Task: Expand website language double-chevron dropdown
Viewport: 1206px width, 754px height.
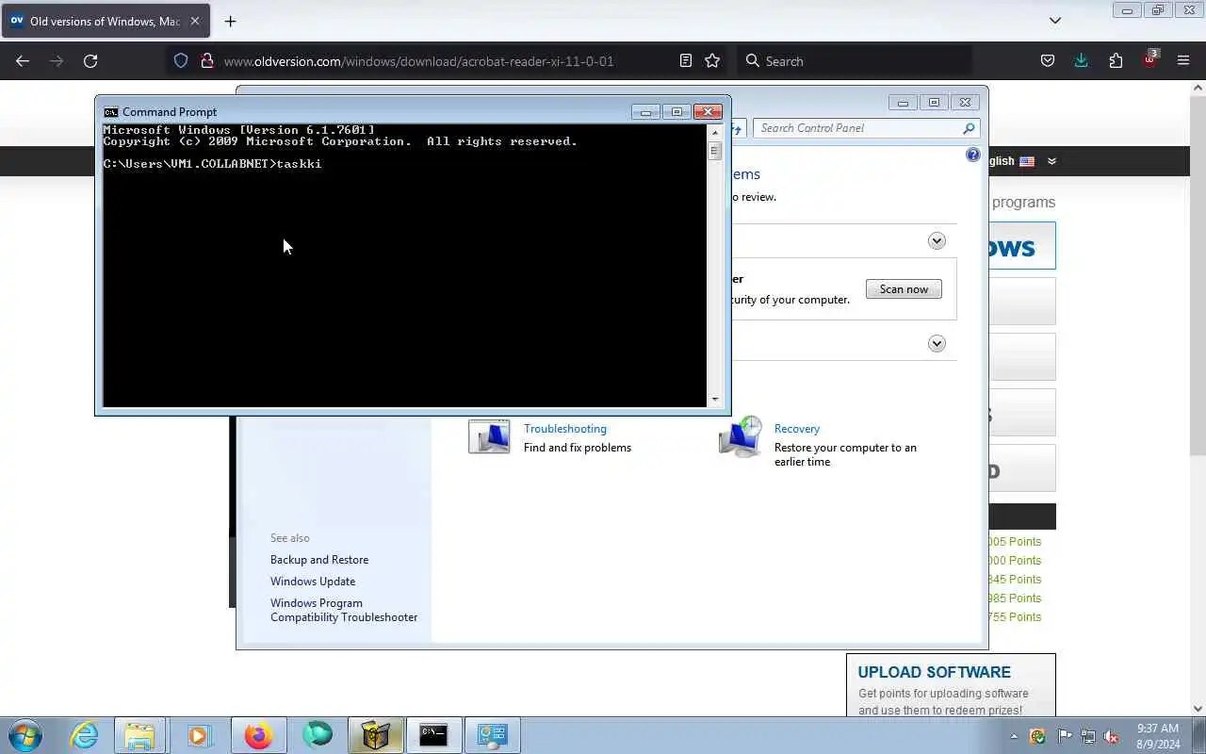Action: [x=1051, y=161]
